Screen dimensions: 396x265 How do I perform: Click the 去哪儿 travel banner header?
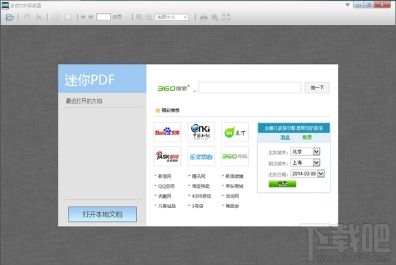(x=294, y=128)
